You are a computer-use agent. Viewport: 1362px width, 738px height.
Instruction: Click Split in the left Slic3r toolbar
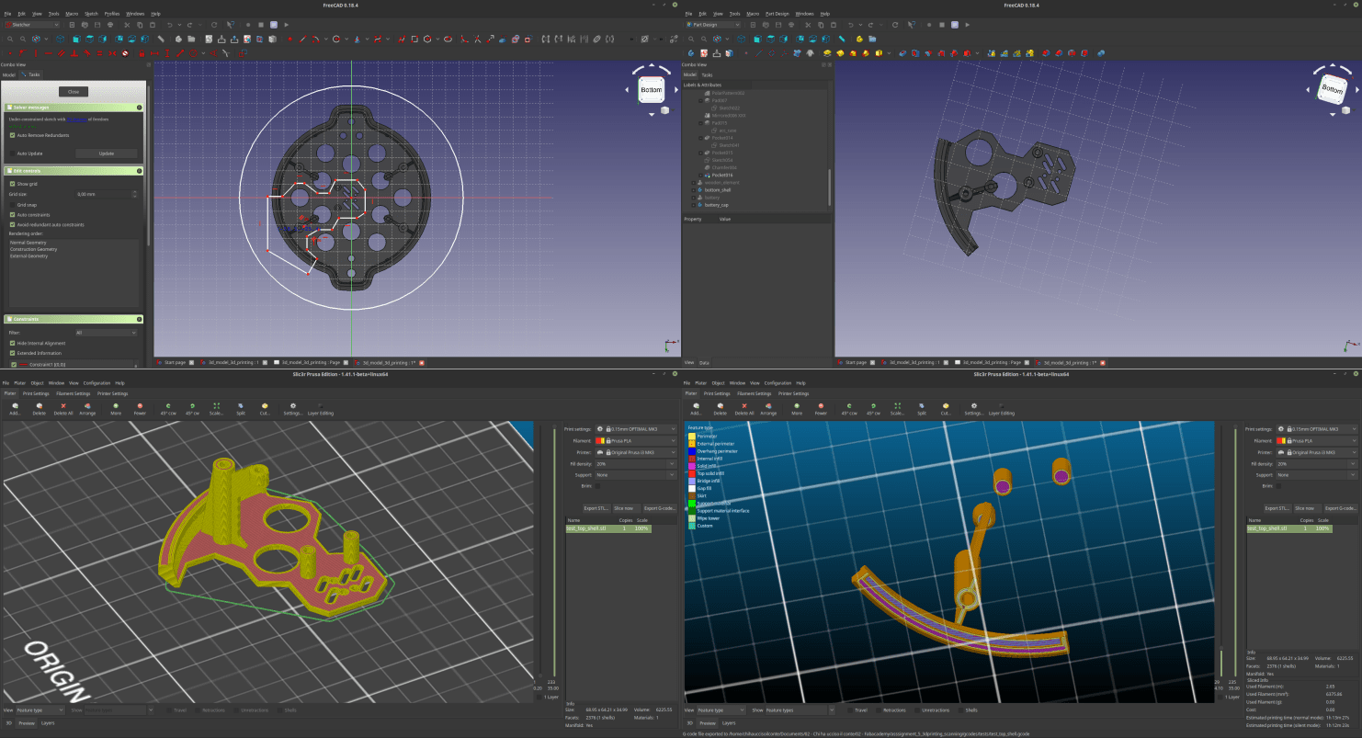click(240, 409)
